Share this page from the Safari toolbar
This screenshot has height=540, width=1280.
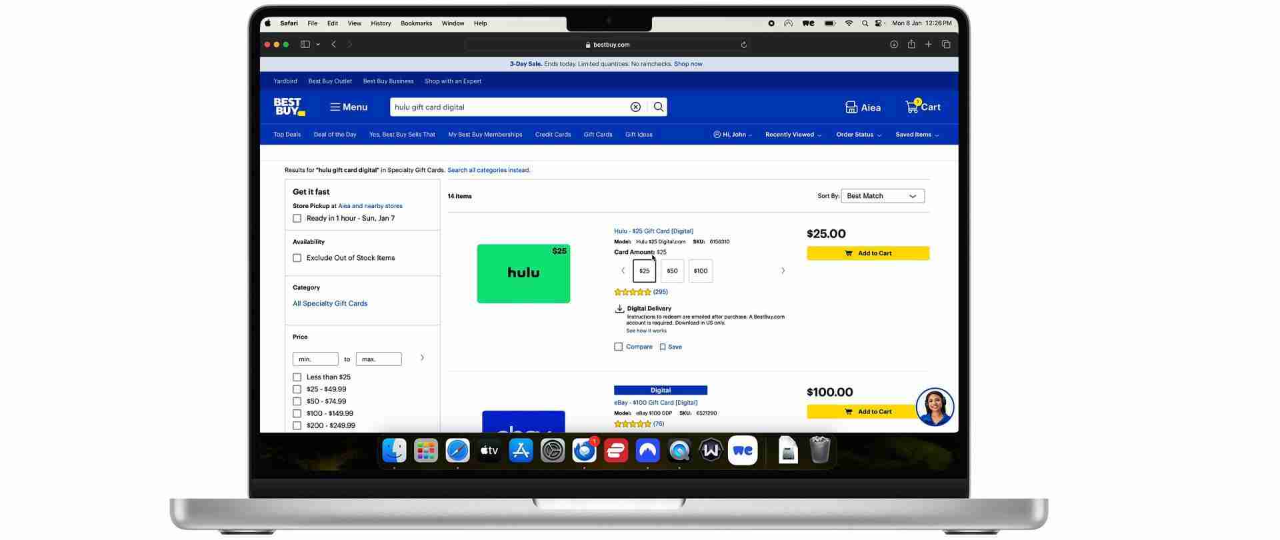tap(911, 44)
